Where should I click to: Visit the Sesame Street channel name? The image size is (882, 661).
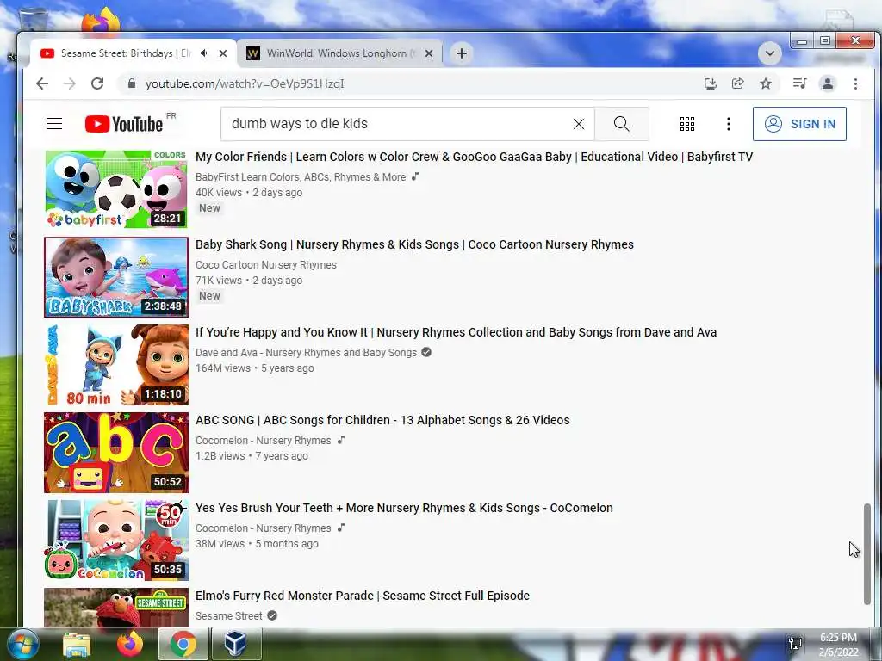point(229,615)
